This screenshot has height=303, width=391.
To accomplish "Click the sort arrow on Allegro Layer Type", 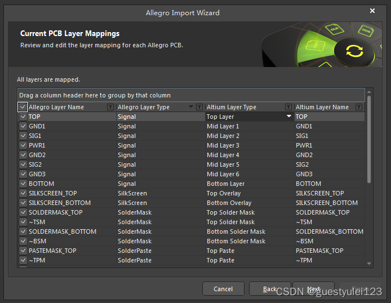I will point(191,107).
